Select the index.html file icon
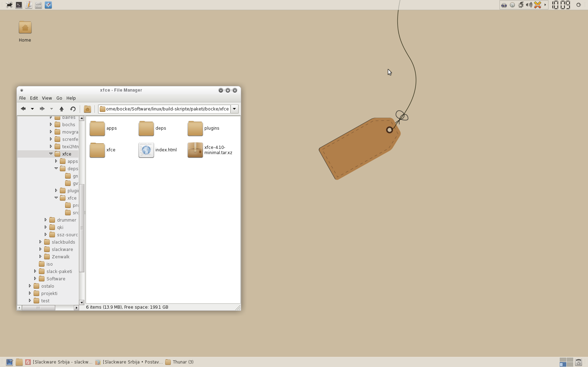 tap(146, 150)
